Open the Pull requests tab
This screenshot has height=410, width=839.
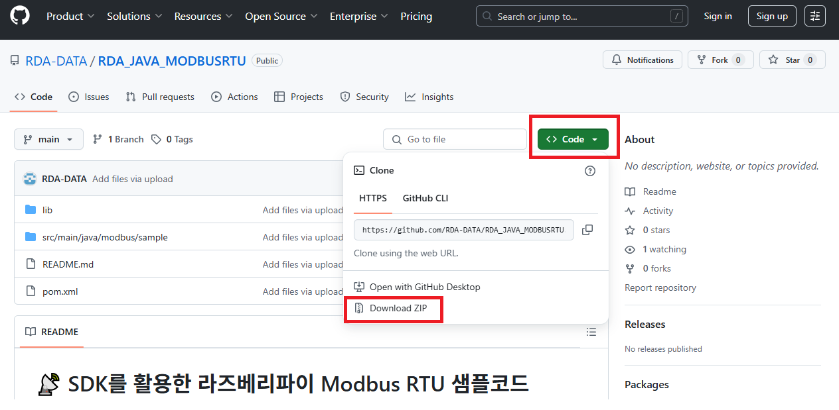(160, 97)
